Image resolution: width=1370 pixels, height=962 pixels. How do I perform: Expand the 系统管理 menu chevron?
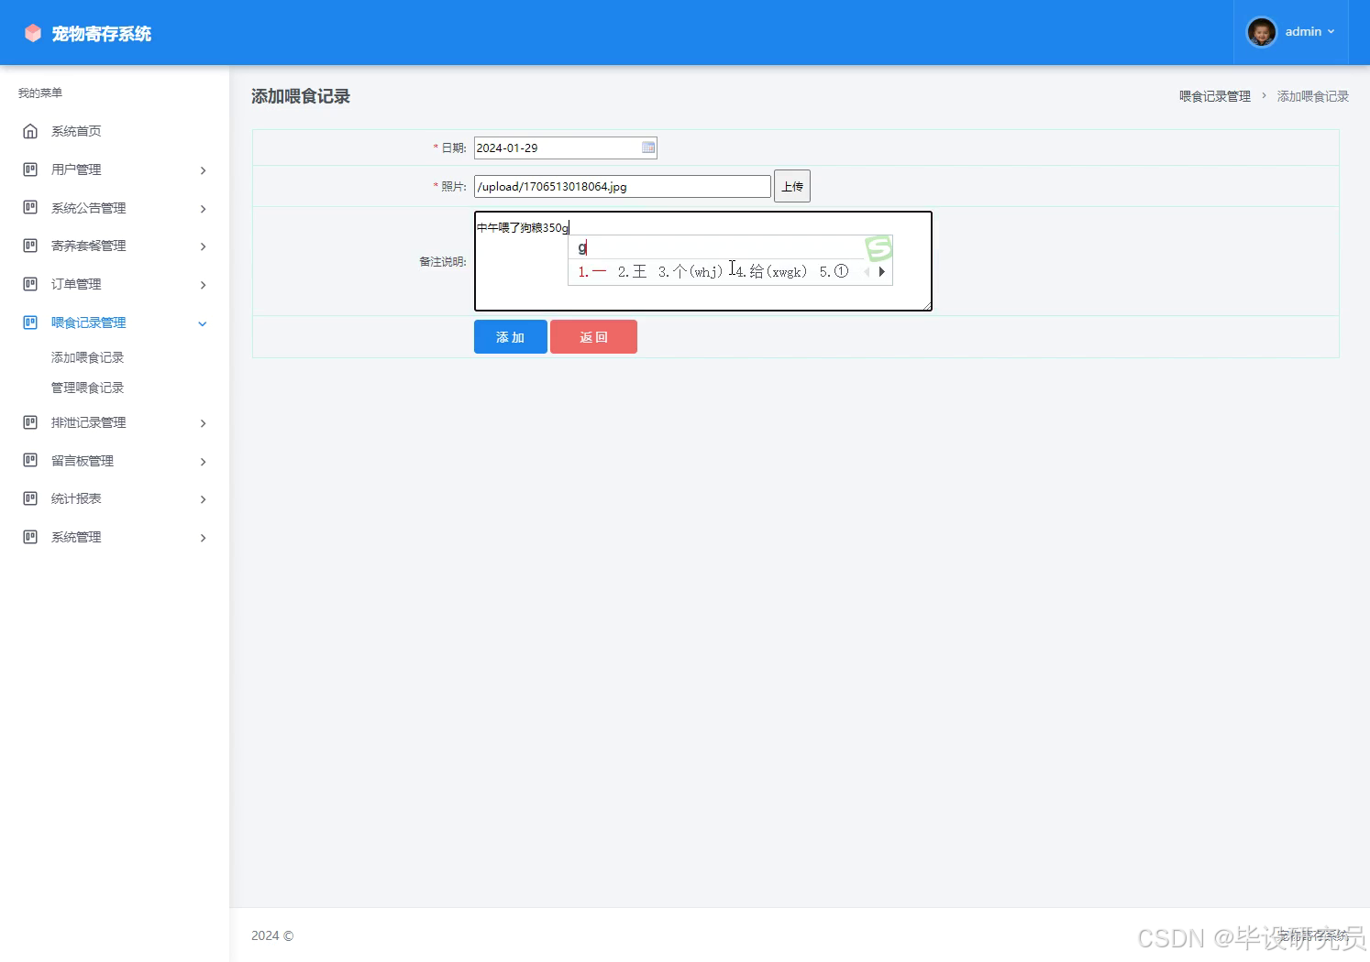(x=203, y=538)
